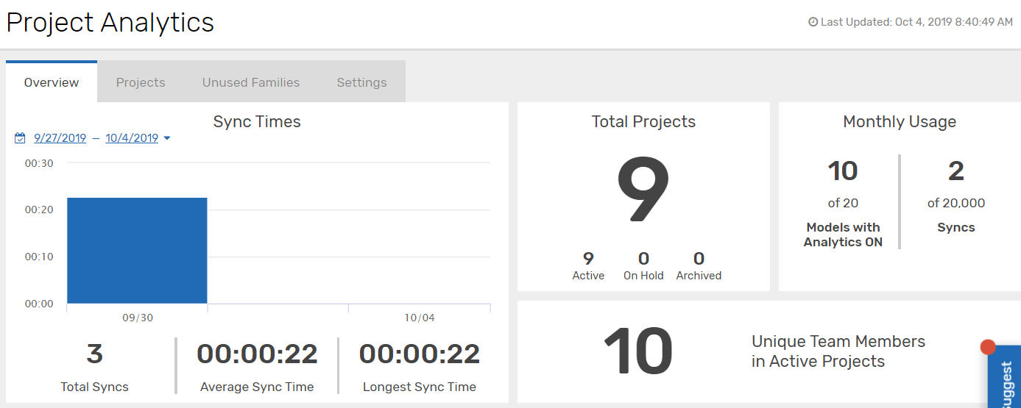This screenshot has height=408, width=1021.
Task: Open the 9/27/2019 start date link
Action: [60, 138]
